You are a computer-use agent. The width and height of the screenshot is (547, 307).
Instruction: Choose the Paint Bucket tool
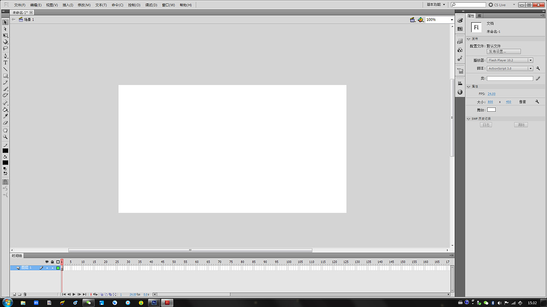[x=6, y=110]
